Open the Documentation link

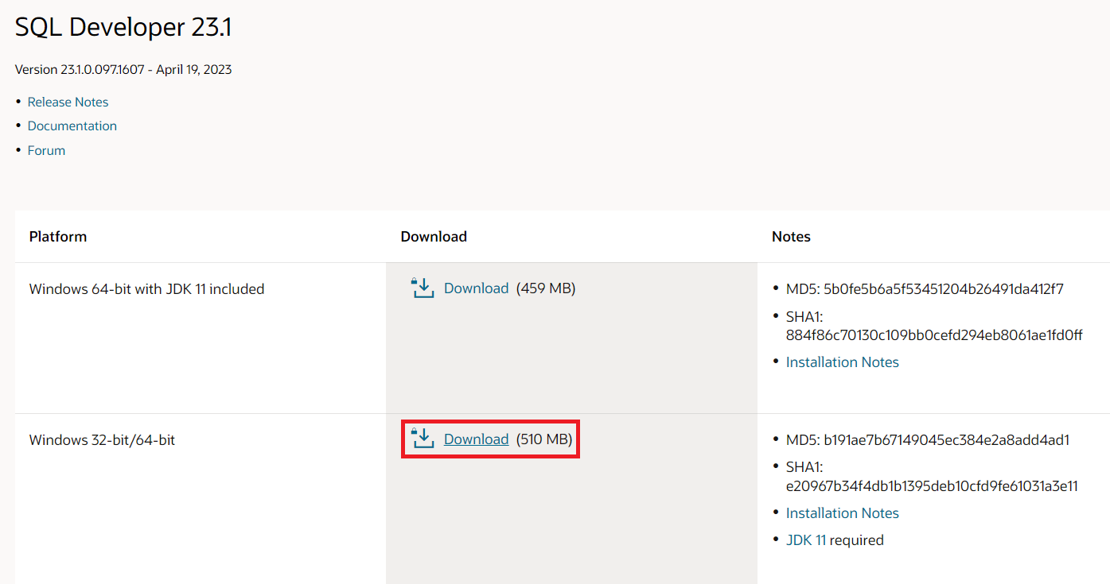pyautogui.click(x=72, y=126)
